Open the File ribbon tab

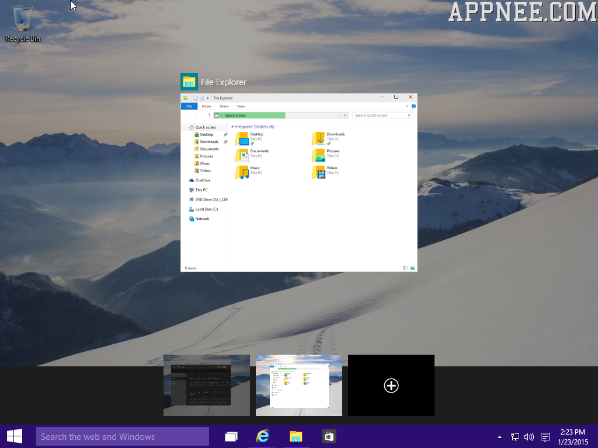point(189,106)
